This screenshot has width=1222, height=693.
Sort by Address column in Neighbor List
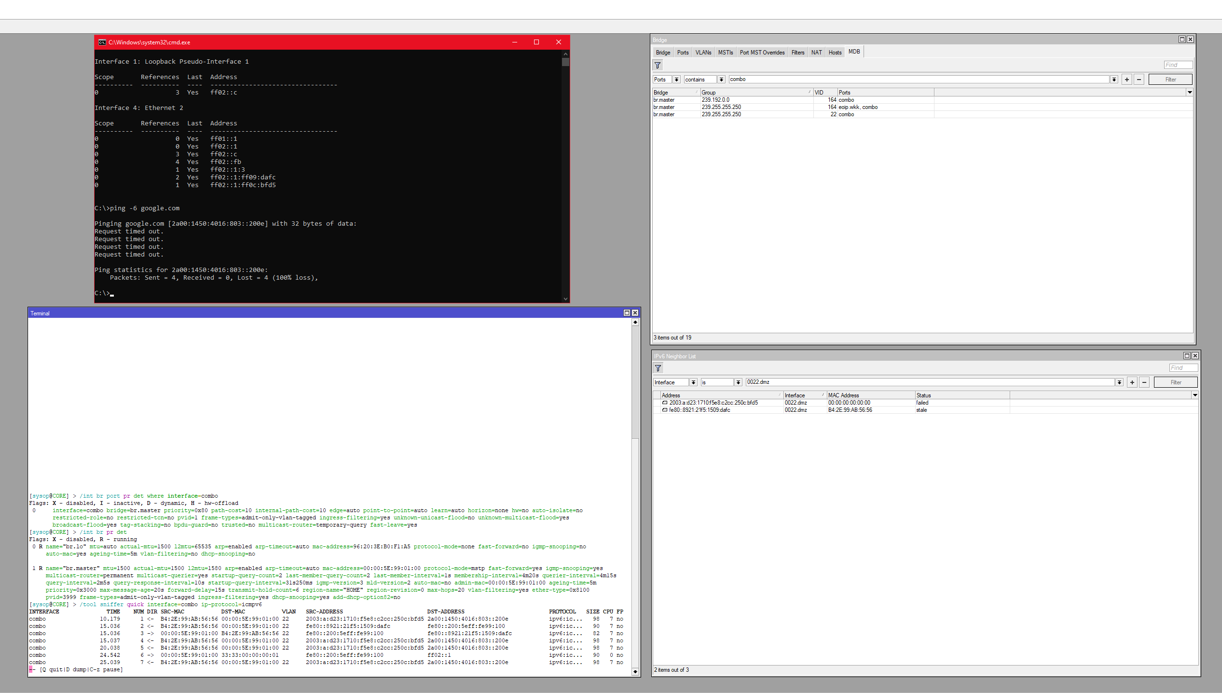721,395
